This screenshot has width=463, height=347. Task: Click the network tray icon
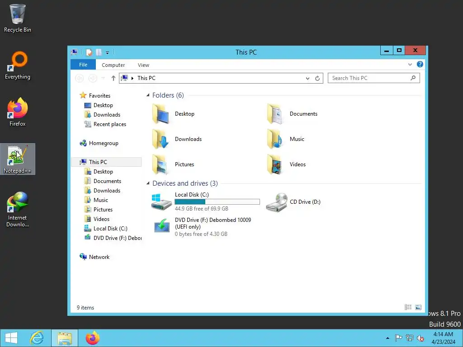(x=409, y=338)
